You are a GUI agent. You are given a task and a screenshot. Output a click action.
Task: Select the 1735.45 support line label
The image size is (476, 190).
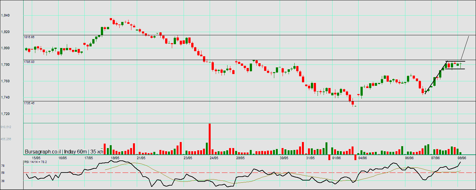click(x=29, y=103)
